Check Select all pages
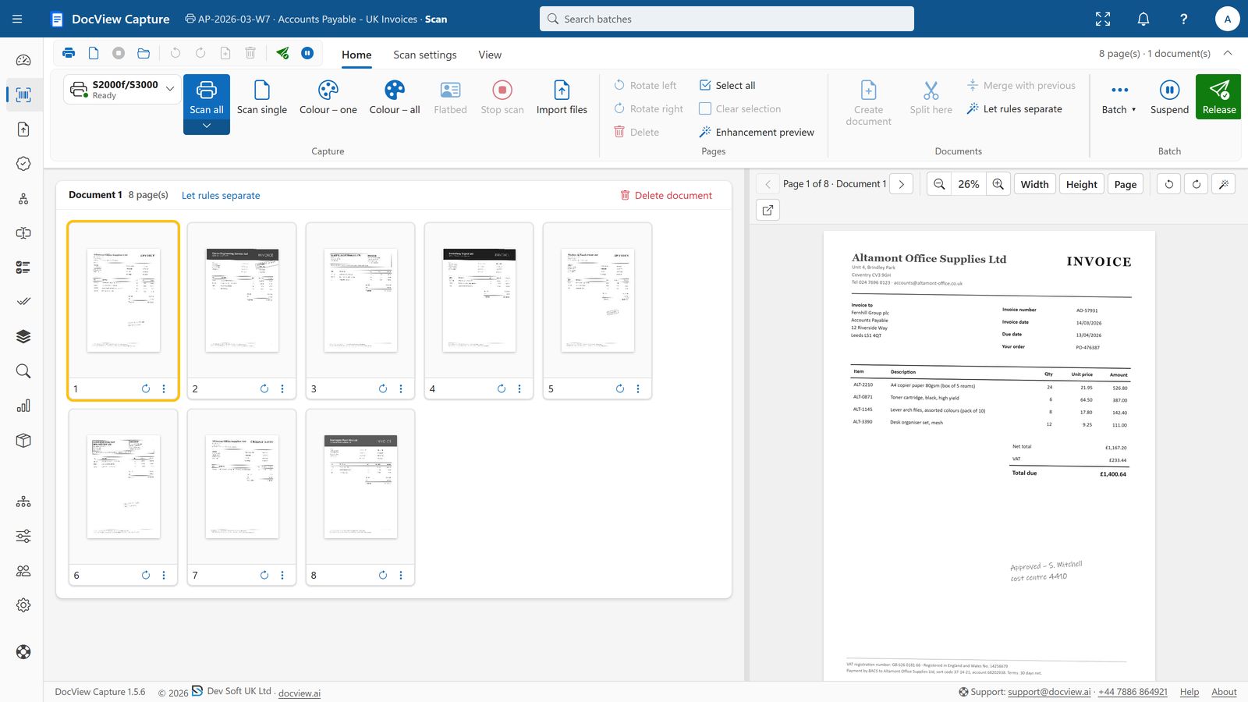This screenshot has width=1248, height=702. click(x=728, y=85)
